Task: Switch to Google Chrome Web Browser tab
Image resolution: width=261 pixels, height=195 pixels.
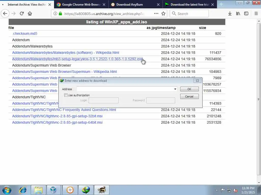Action: pos(81,5)
